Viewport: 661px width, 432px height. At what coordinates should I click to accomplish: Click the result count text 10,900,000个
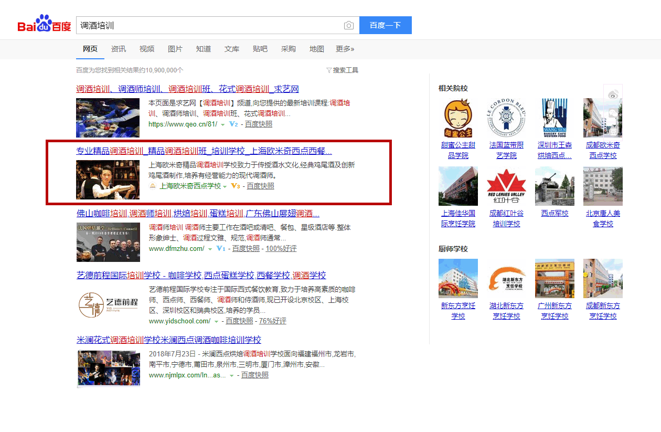[165, 70]
